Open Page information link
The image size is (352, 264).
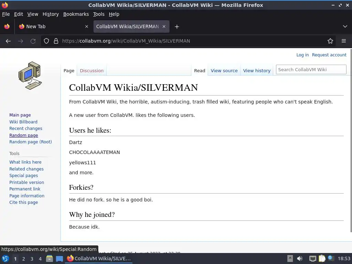[27, 196]
